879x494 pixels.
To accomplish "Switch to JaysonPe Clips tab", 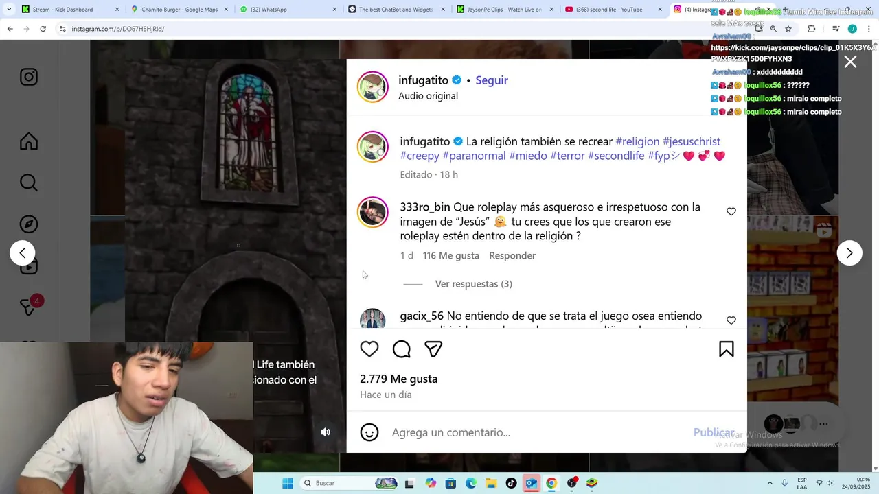I will point(505,10).
